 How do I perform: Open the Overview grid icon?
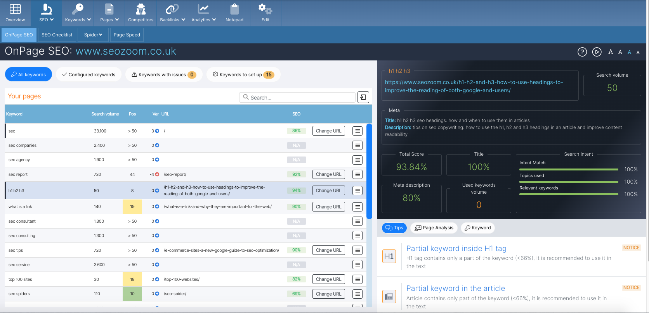point(15,9)
